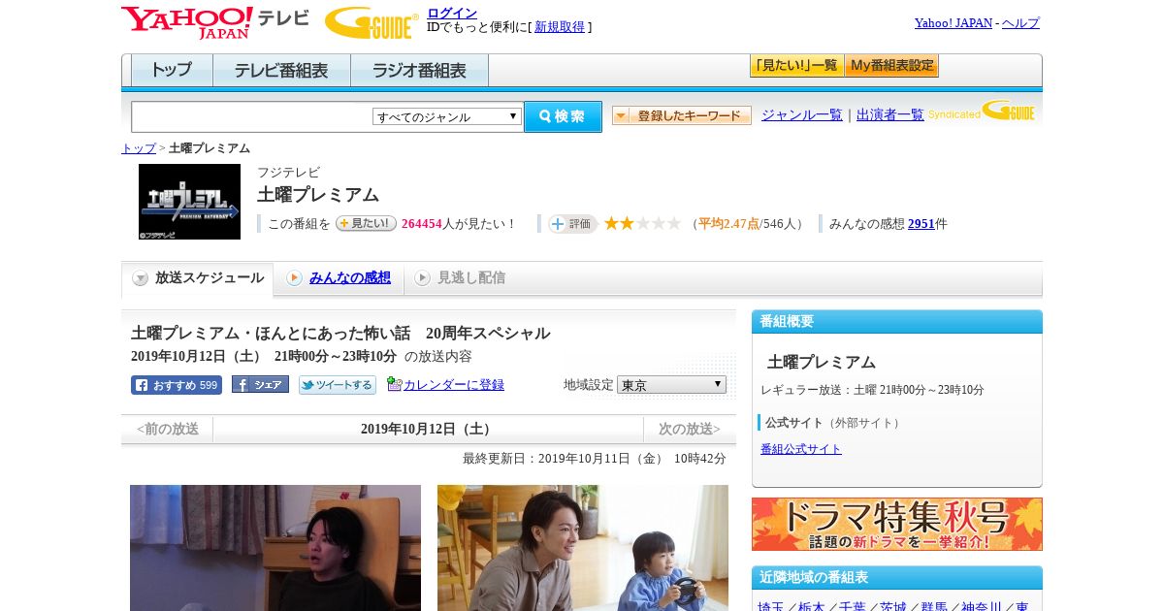Screen dimensions: 1164x611
Task: Click the 土曜プレミアム program logo thumbnail
Action: 189,202
